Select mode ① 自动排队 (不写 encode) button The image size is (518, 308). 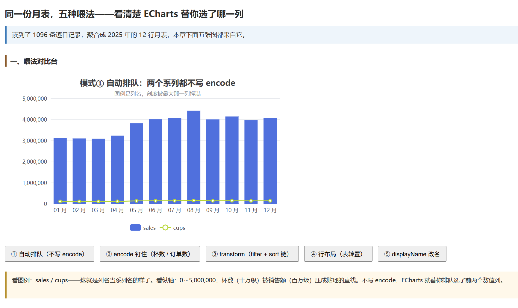pos(49,254)
